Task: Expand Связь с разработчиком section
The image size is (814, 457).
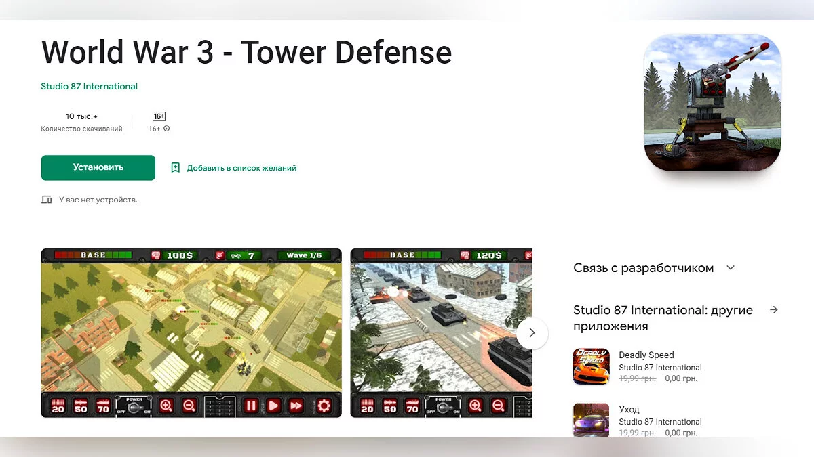Action: pos(731,267)
